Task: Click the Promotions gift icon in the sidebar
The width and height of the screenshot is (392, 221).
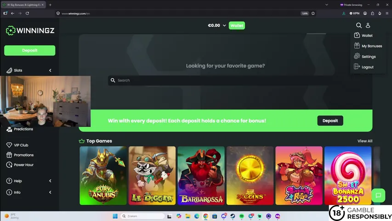Action: (9, 155)
